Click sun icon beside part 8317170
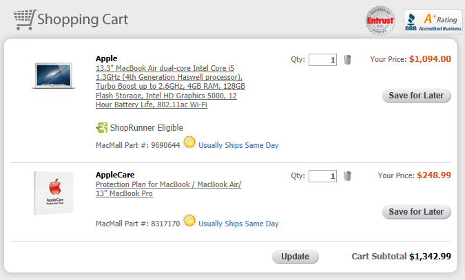Viewport: 465px width, 280px height. click(189, 221)
